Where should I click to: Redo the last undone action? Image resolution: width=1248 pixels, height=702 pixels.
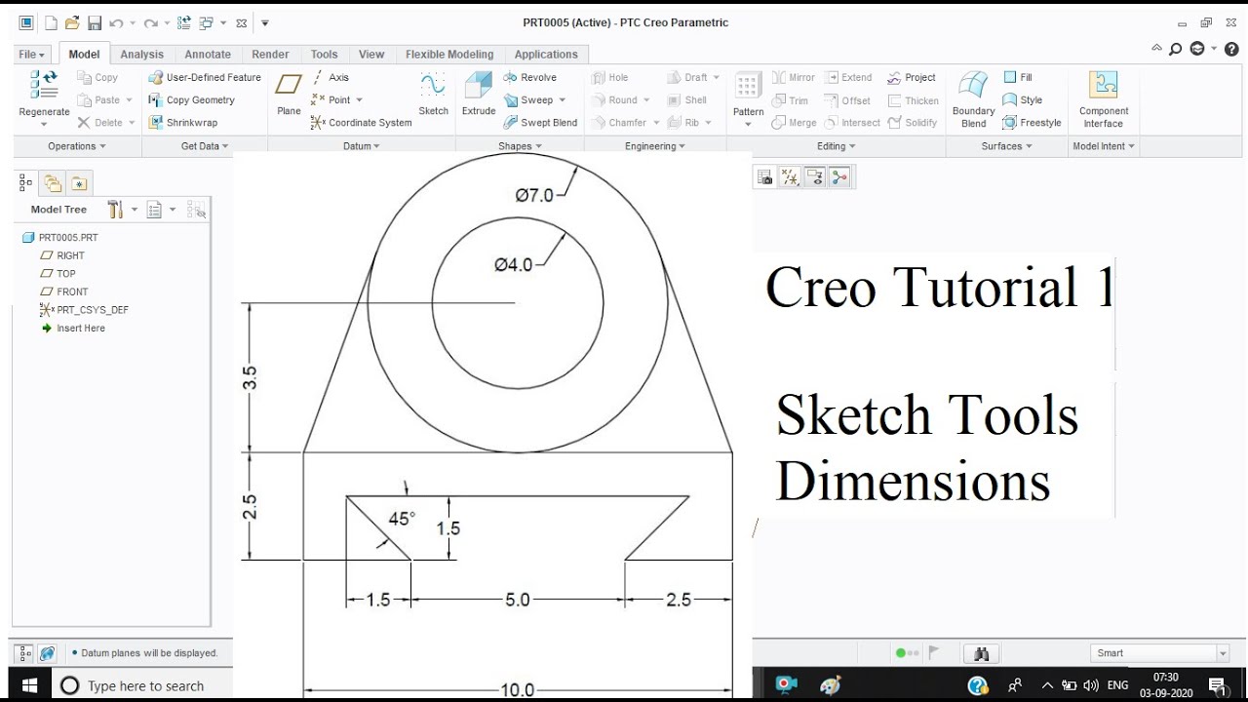(x=149, y=22)
